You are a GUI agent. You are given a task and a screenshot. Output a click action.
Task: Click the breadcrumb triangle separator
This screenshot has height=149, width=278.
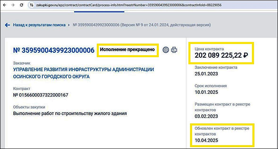(69, 25)
